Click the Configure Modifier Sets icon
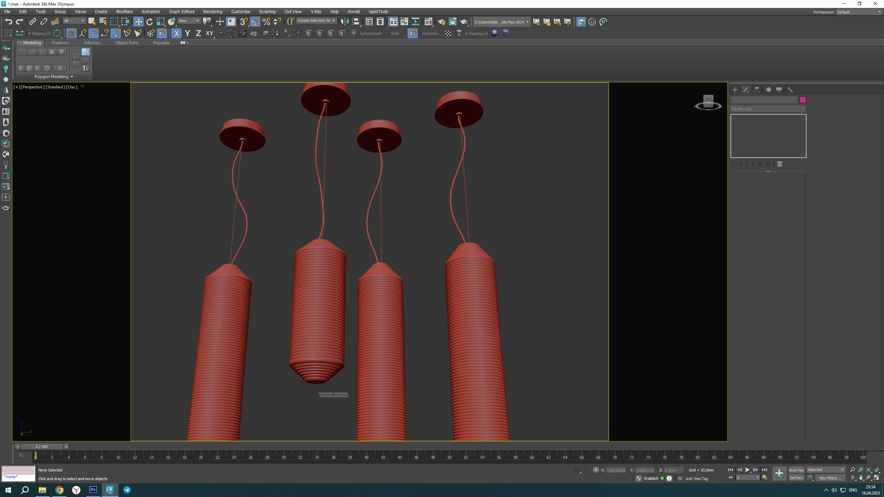This screenshot has width=884, height=497. (x=780, y=164)
